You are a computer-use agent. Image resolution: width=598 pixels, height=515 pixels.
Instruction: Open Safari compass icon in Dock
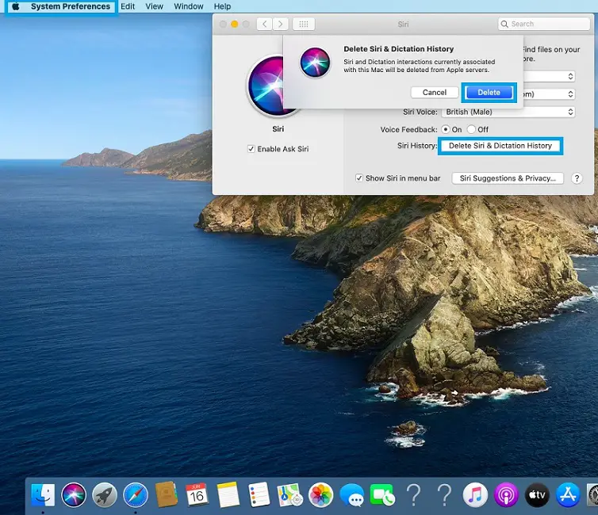(136, 495)
